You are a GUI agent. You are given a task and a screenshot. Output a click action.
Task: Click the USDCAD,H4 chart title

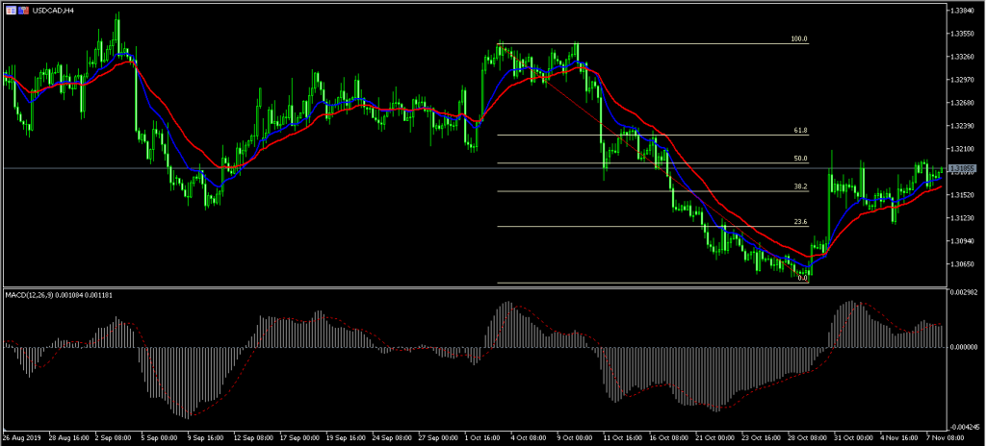(53, 11)
